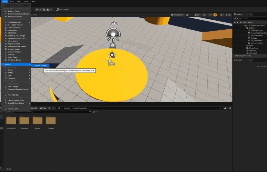Open the Class Viewer tool
267x172 pixels.
coord(12,30)
